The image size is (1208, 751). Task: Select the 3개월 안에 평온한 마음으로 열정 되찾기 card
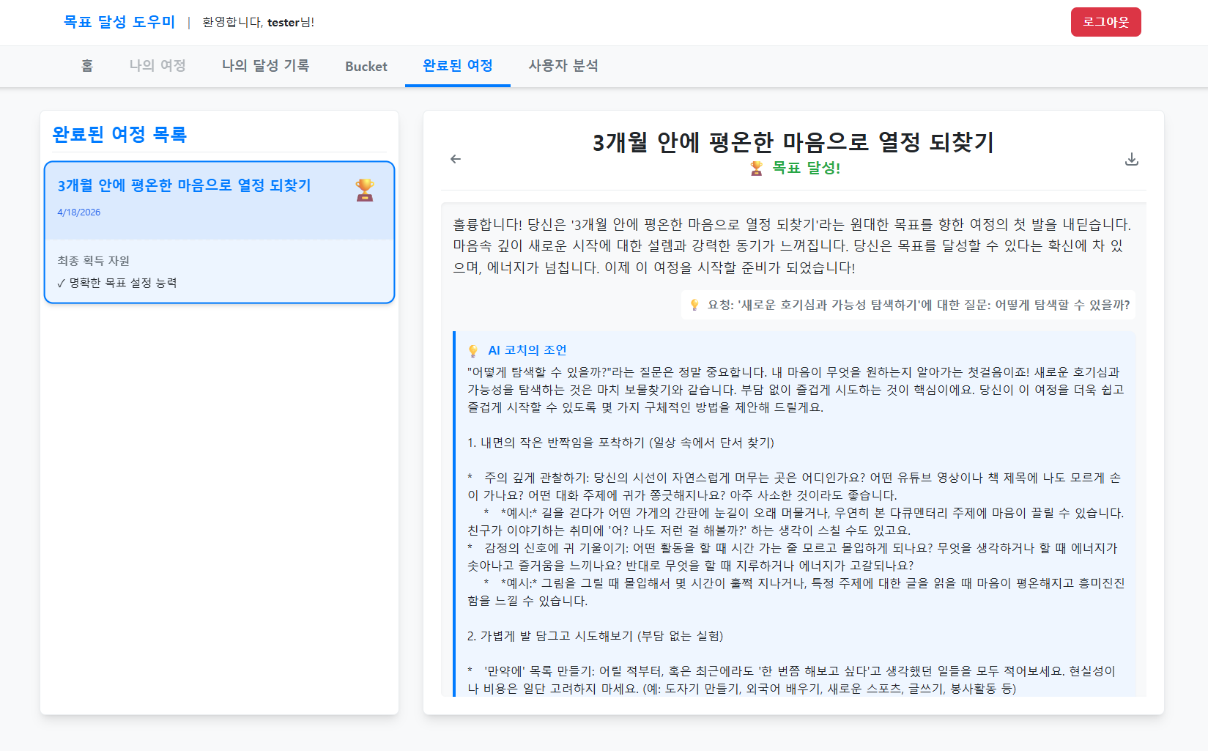pos(220,232)
